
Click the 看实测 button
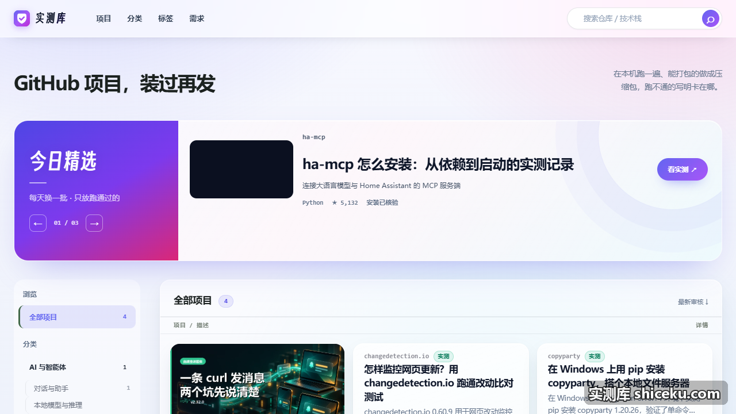683,170
